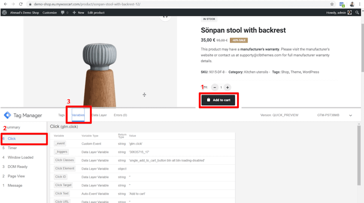Click Edit product in admin bar

click(96, 12)
